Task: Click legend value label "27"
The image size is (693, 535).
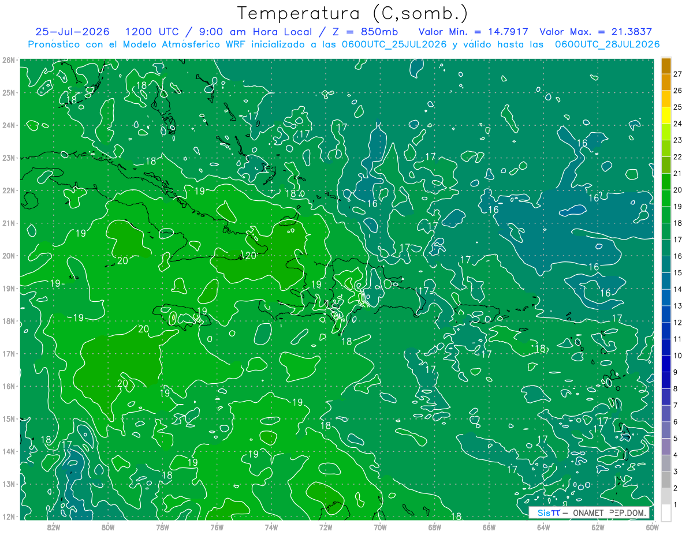Action: tap(677, 74)
